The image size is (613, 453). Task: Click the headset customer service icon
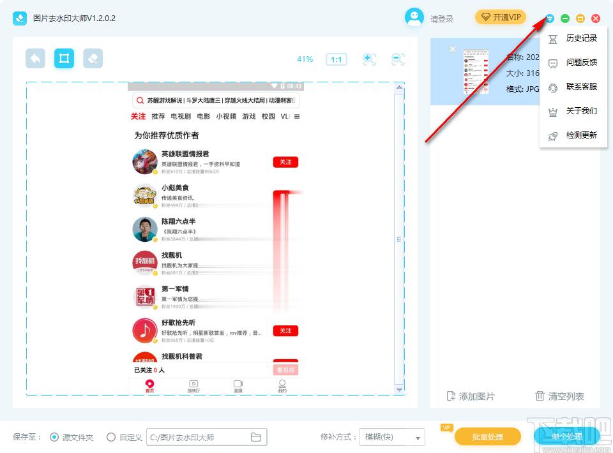coord(553,88)
